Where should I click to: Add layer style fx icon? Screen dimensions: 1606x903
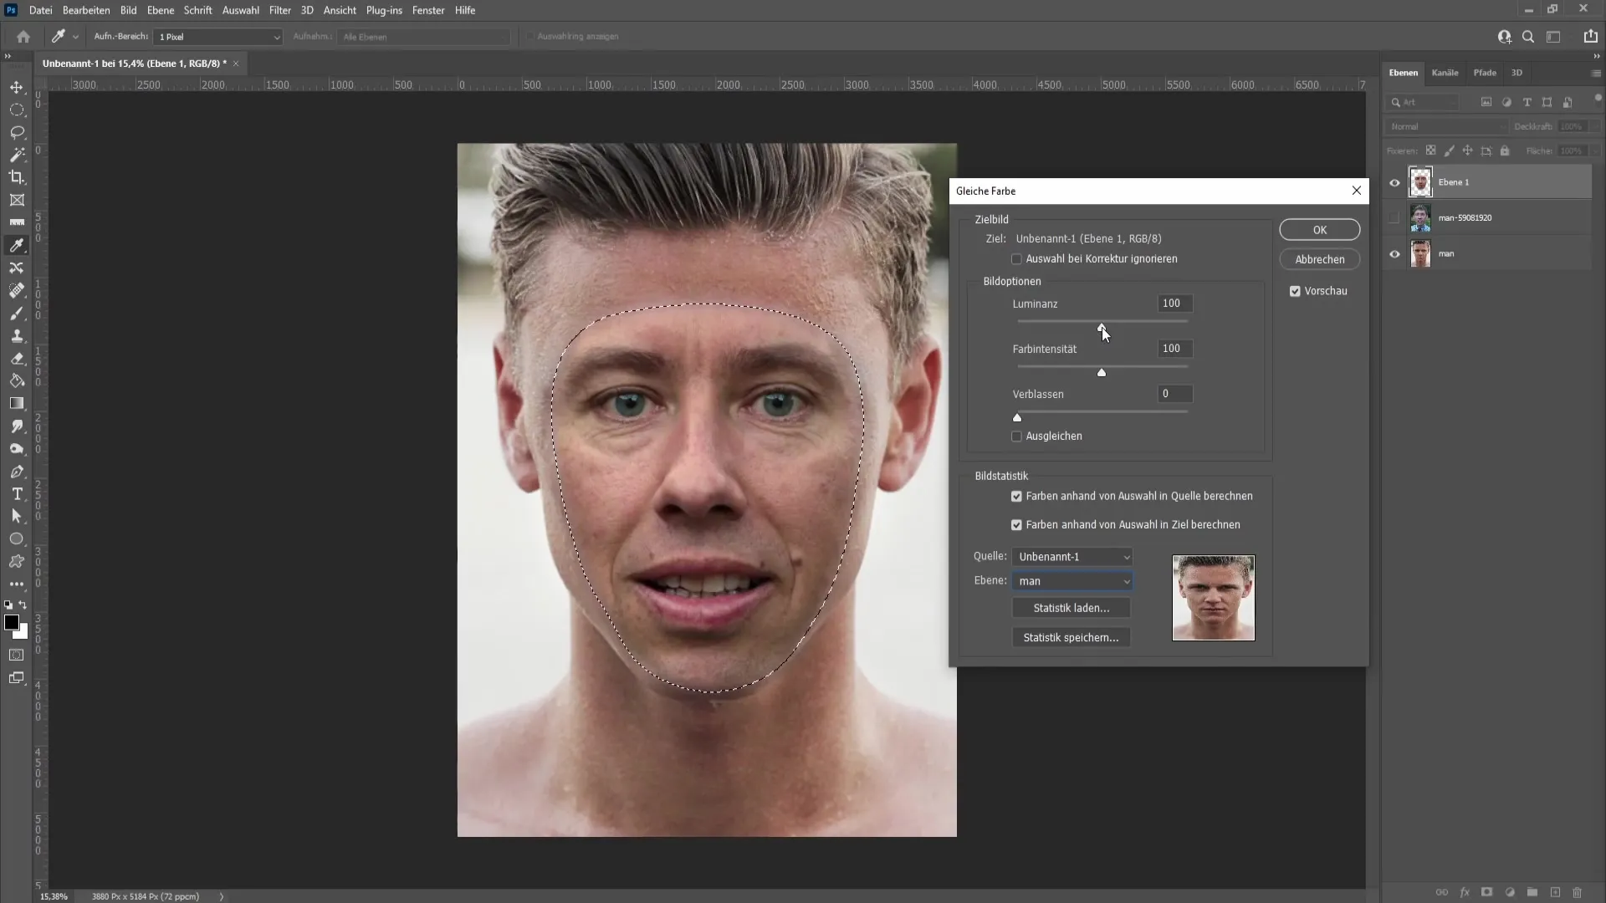[x=1465, y=892]
